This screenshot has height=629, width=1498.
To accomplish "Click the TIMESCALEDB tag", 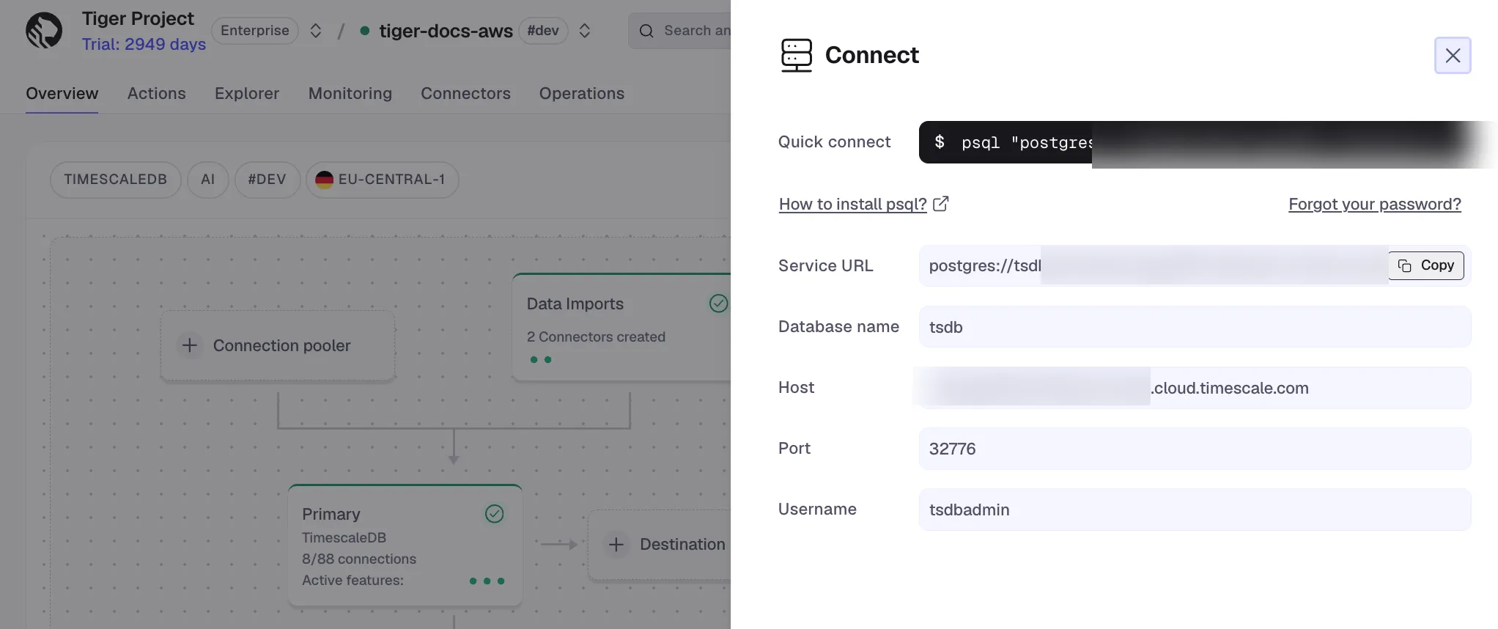I will point(116,180).
